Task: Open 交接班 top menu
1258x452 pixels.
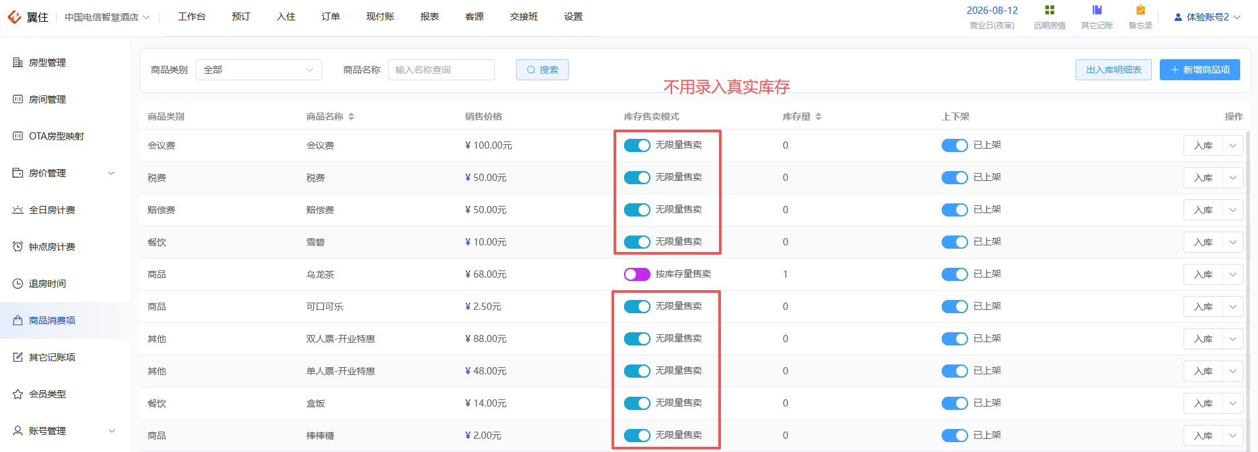Action: coord(524,16)
